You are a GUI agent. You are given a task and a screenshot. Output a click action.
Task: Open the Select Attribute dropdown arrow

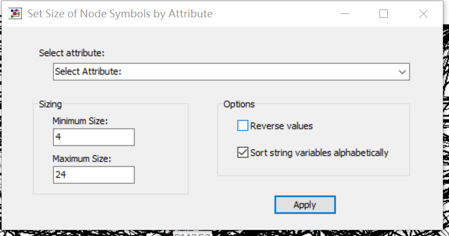[x=402, y=72]
